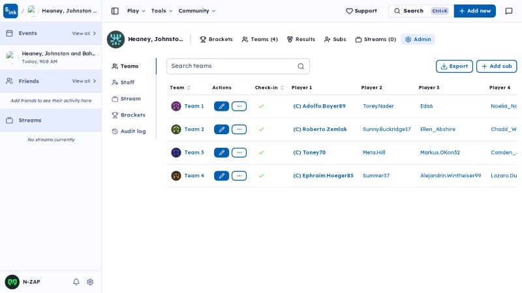Screen dimensions: 522x293
Task: Expand the Community menu
Action: pos(197,11)
